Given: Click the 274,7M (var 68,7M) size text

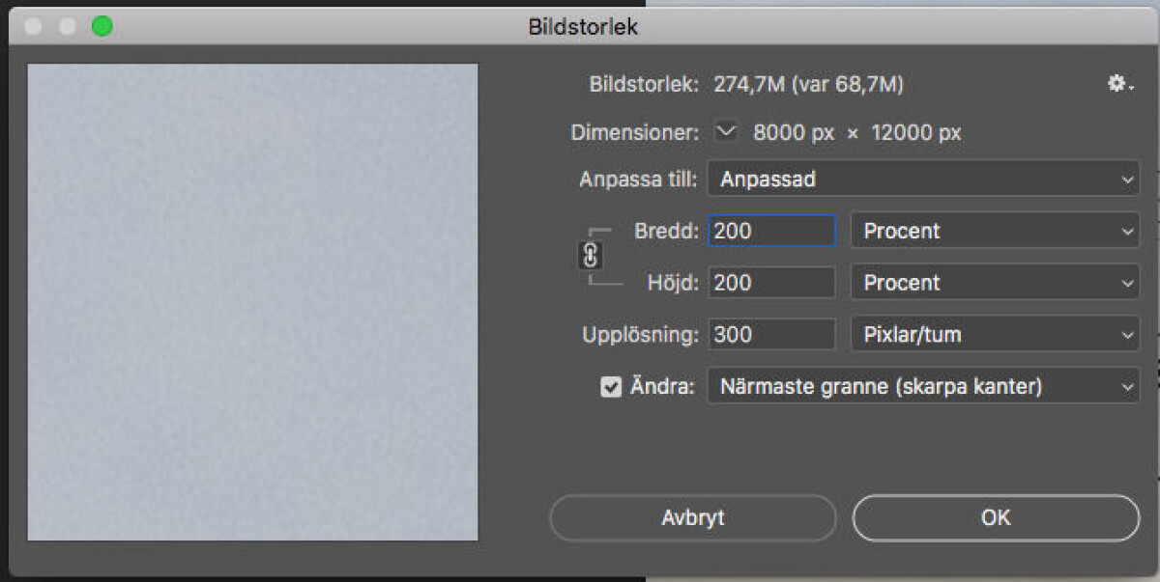Looking at the screenshot, I should point(808,85).
